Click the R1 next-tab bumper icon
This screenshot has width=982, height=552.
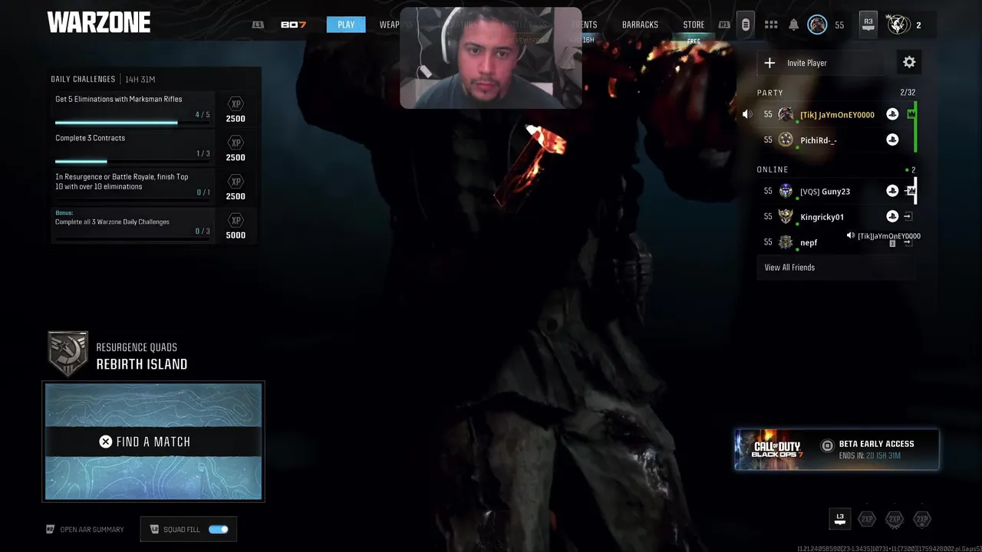723,25
